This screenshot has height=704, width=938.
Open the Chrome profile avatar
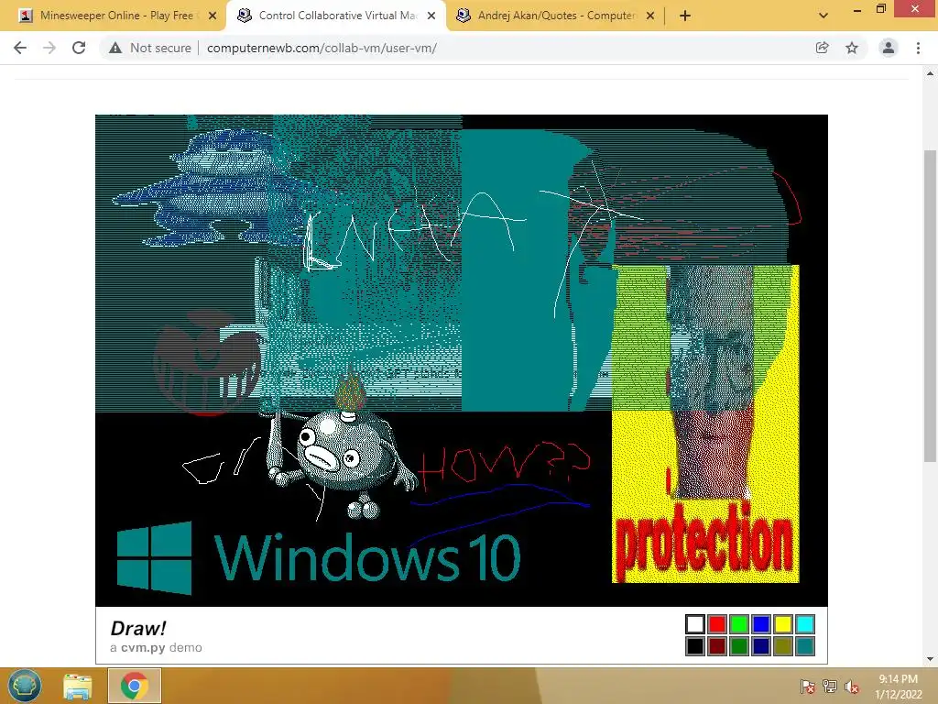889,48
